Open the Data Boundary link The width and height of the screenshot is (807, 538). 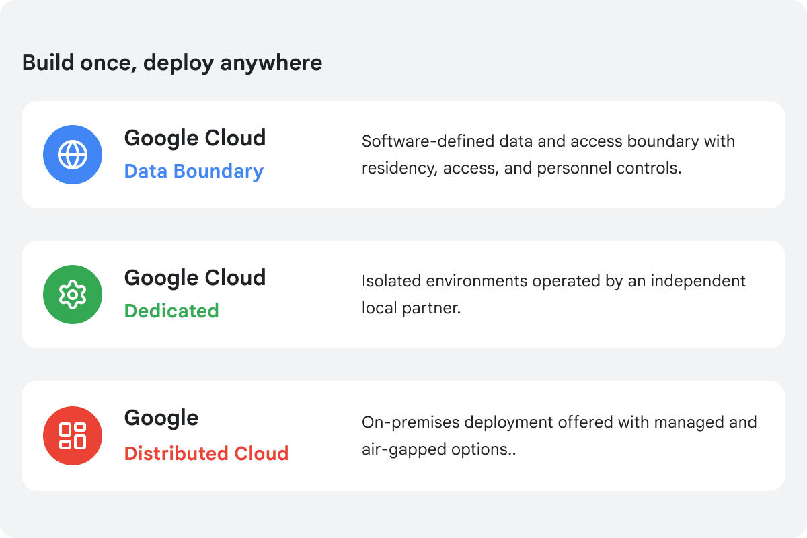pyautogui.click(x=194, y=171)
